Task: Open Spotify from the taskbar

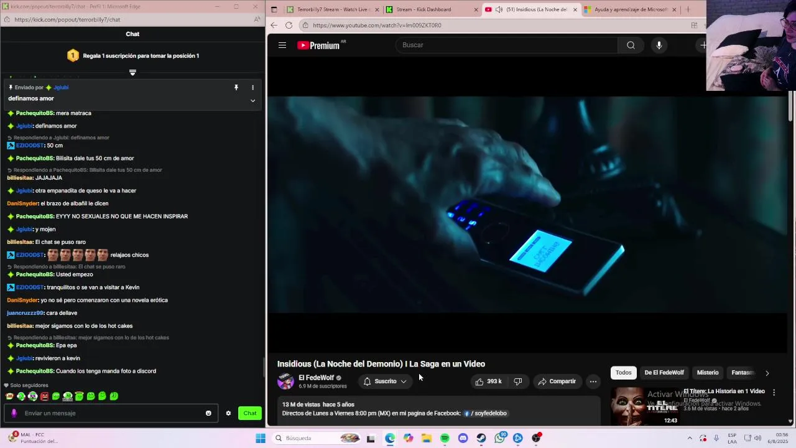Action: (x=445, y=438)
